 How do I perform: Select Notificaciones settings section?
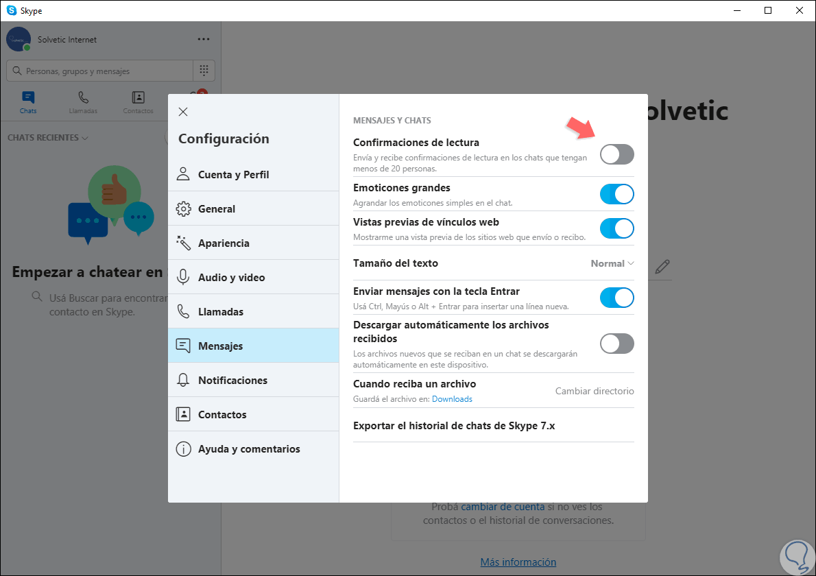coord(254,380)
